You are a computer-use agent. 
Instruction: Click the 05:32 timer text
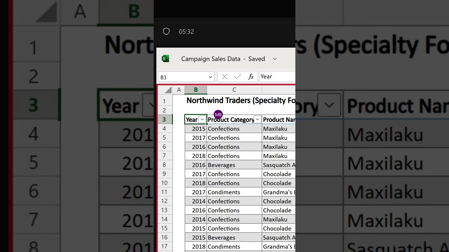pos(186,31)
